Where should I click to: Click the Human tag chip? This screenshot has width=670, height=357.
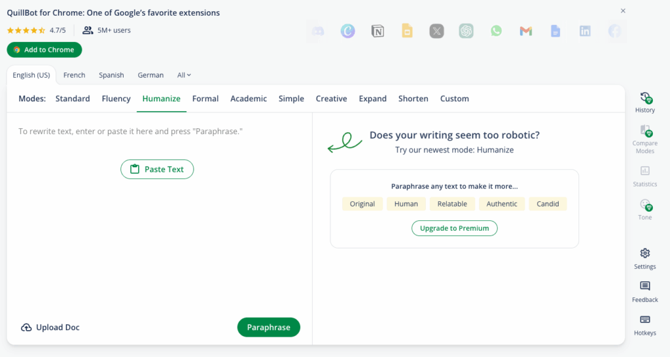(406, 204)
